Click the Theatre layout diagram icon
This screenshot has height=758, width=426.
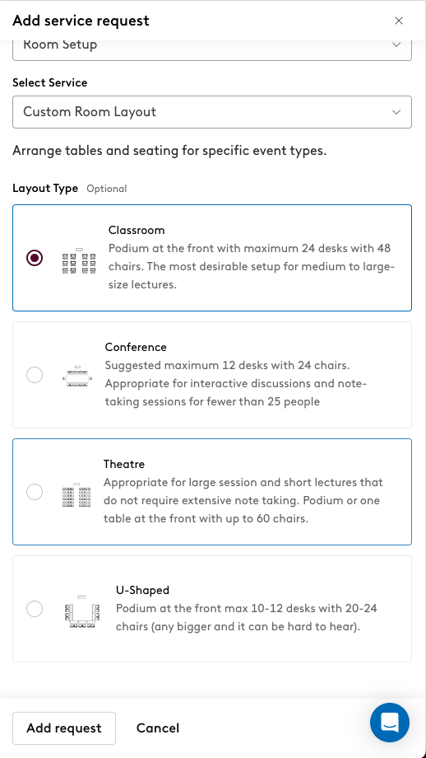coord(76,494)
